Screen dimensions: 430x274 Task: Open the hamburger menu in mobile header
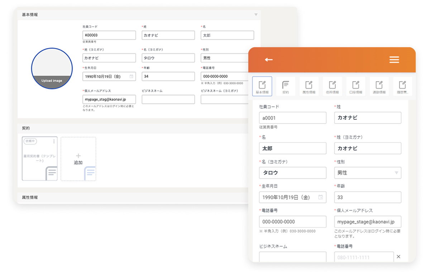point(394,60)
